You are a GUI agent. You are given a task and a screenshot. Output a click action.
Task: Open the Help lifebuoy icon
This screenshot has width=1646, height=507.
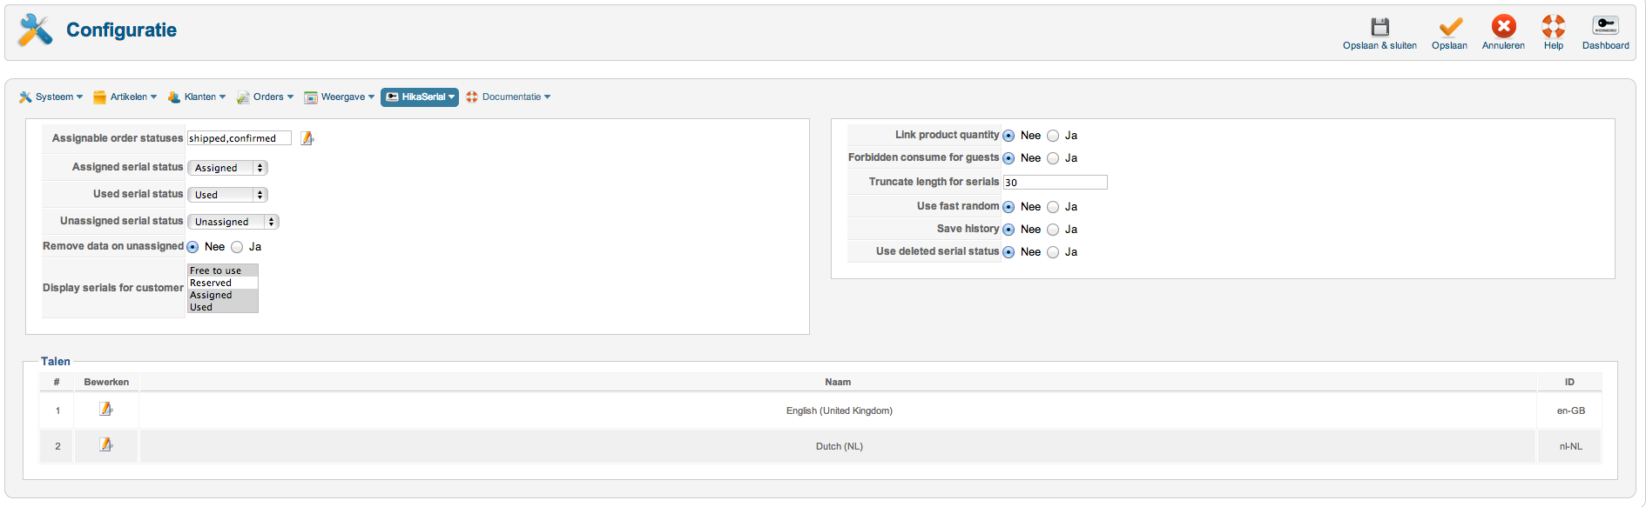[1553, 27]
